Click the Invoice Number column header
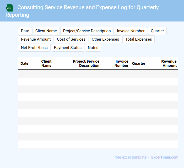 pos(122,63)
